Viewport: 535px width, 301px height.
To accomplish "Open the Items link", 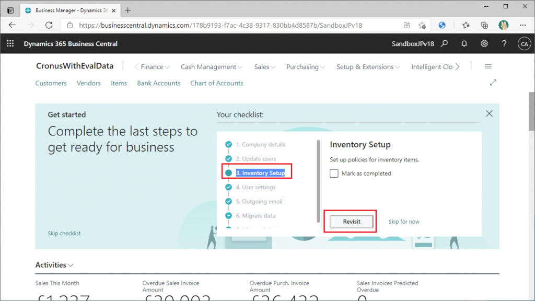I will (x=119, y=83).
